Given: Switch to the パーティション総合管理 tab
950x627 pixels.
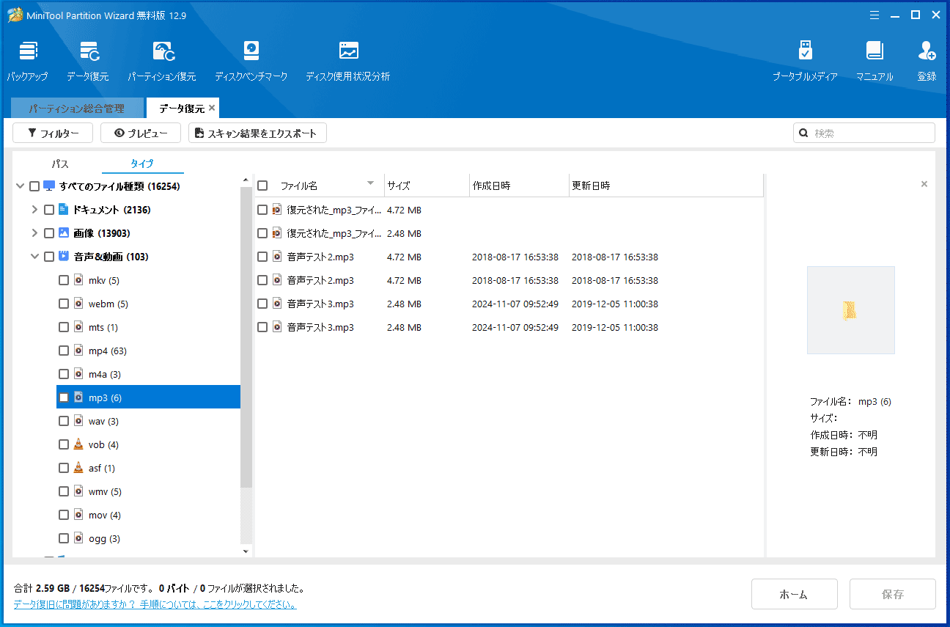Looking at the screenshot, I should (x=77, y=109).
